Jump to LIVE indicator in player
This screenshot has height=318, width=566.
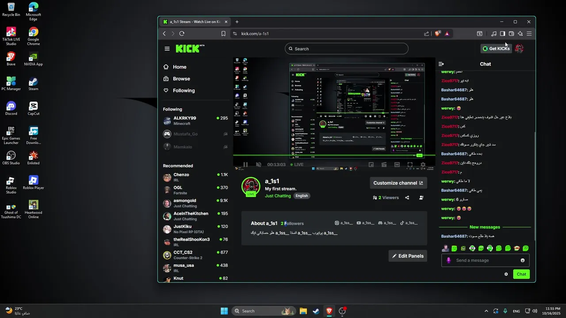point(296,165)
